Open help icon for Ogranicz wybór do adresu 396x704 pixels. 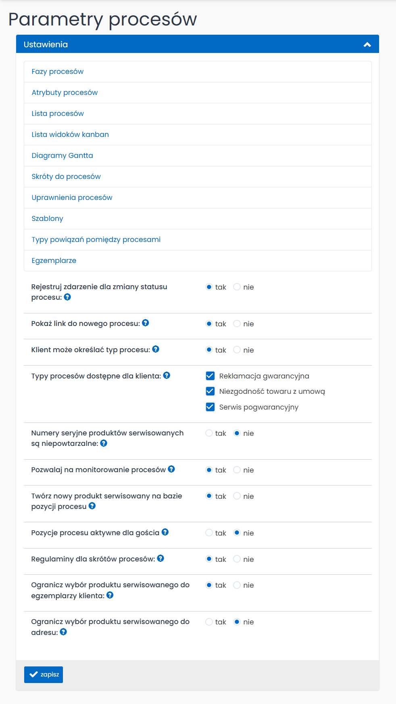point(63,632)
